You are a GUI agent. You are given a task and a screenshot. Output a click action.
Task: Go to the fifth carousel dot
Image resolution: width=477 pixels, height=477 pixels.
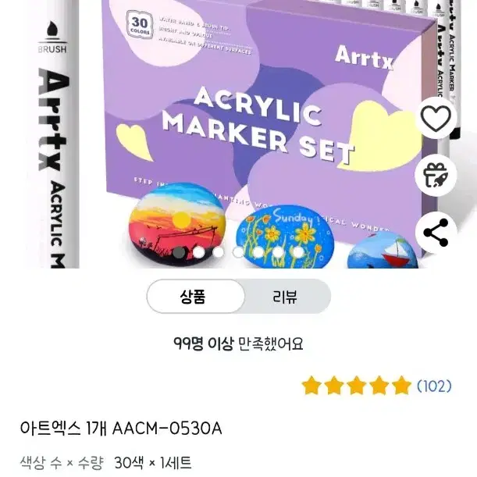pos(258,252)
